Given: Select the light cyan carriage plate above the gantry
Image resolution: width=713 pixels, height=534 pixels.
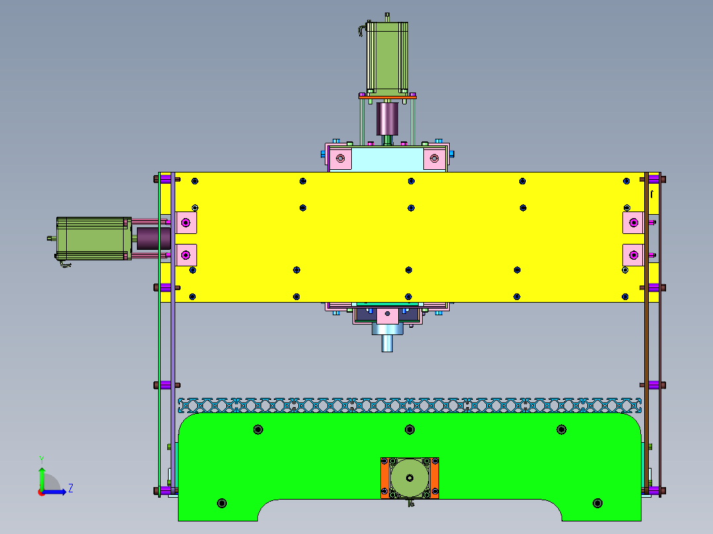Looking at the screenshot, I should [387, 159].
